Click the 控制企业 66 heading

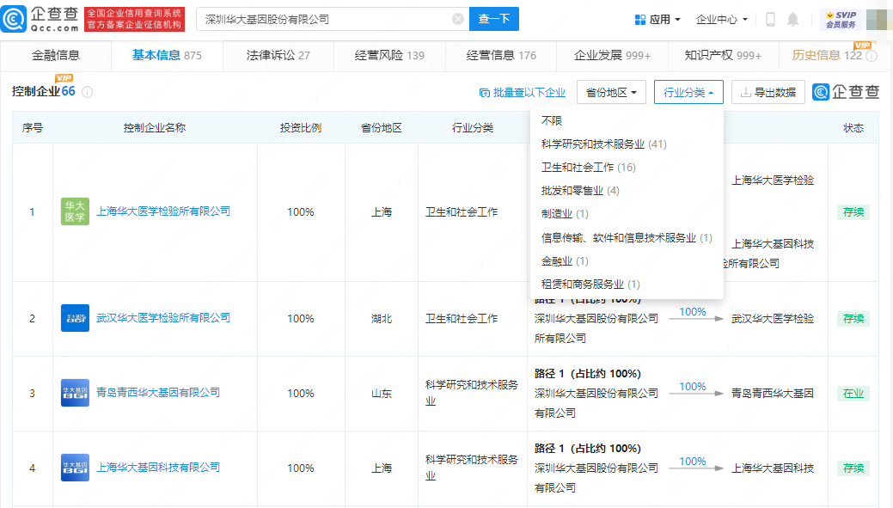click(43, 91)
